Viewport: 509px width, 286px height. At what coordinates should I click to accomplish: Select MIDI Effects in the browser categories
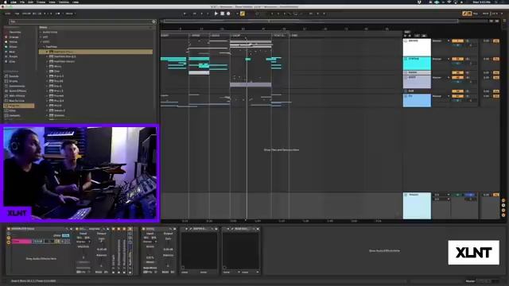coord(17,96)
